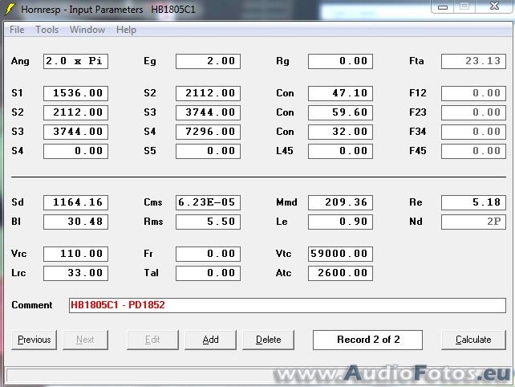
Task: Delete the current record
Action: pyautogui.click(x=269, y=340)
